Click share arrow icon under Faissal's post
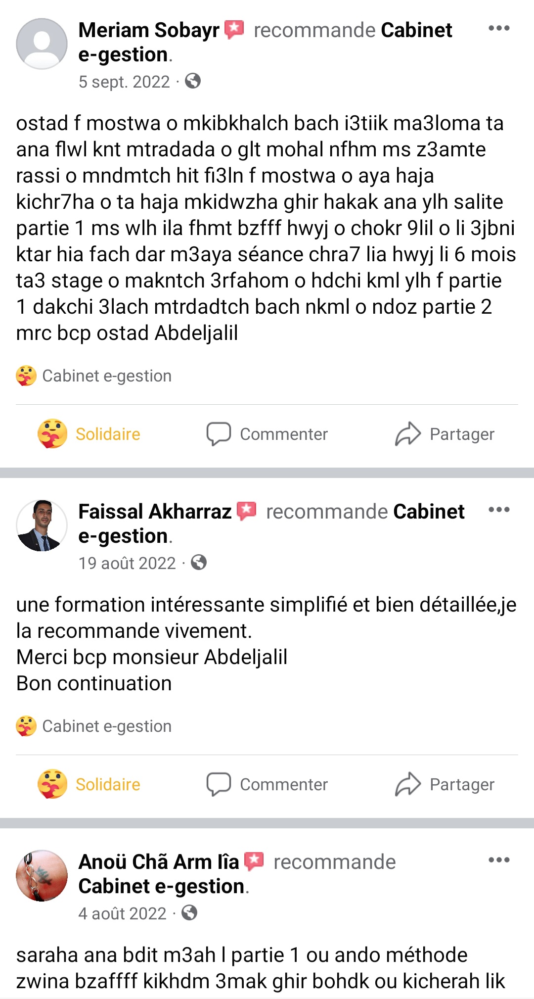This screenshot has width=534, height=999. coord(407,784)
